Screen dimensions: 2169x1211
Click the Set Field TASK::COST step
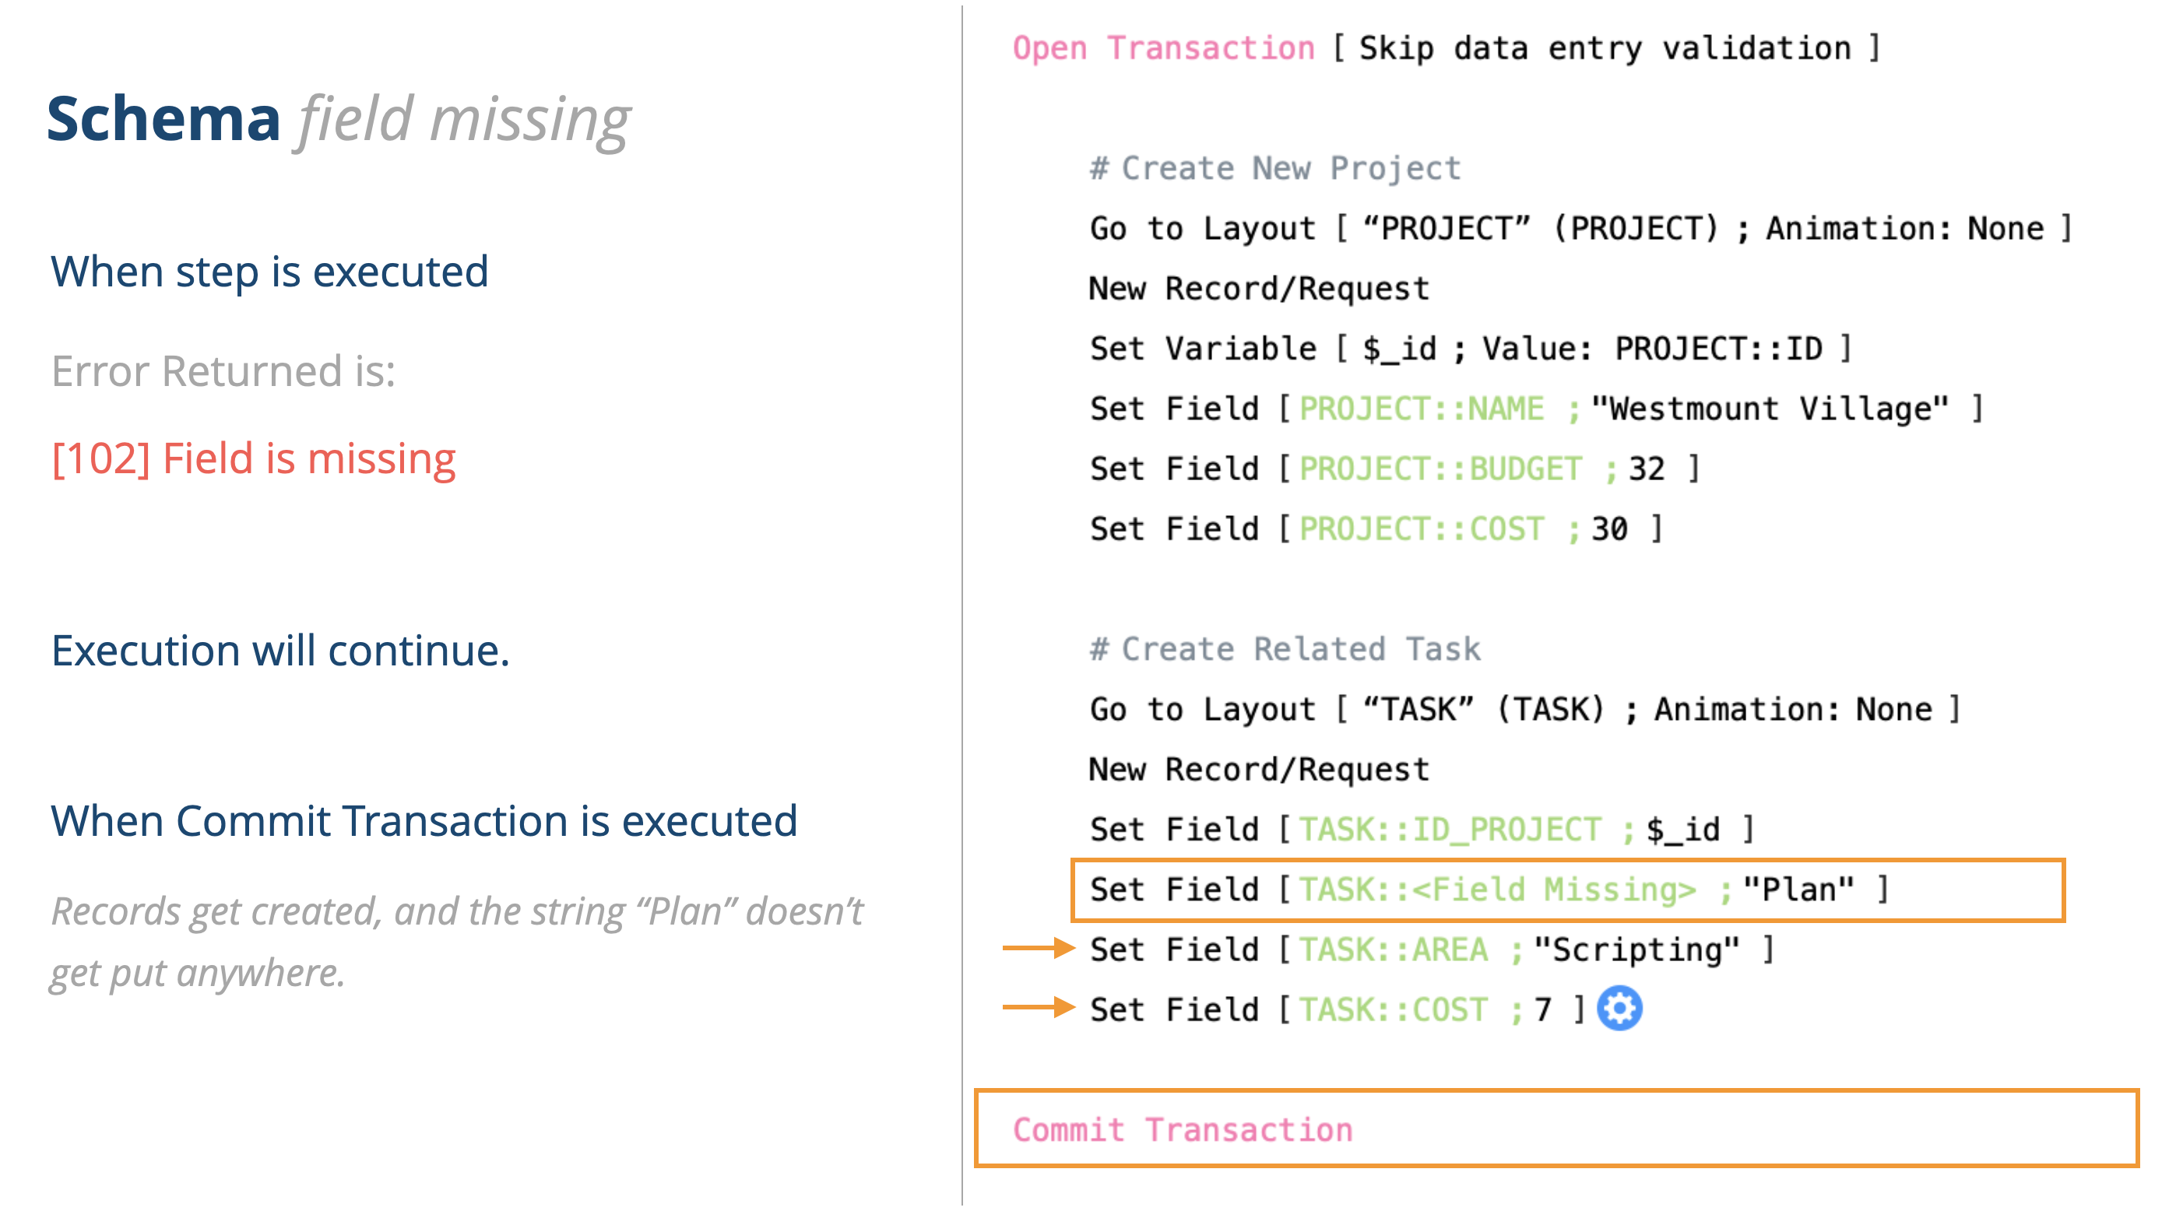click(x=1337, y=1010)
